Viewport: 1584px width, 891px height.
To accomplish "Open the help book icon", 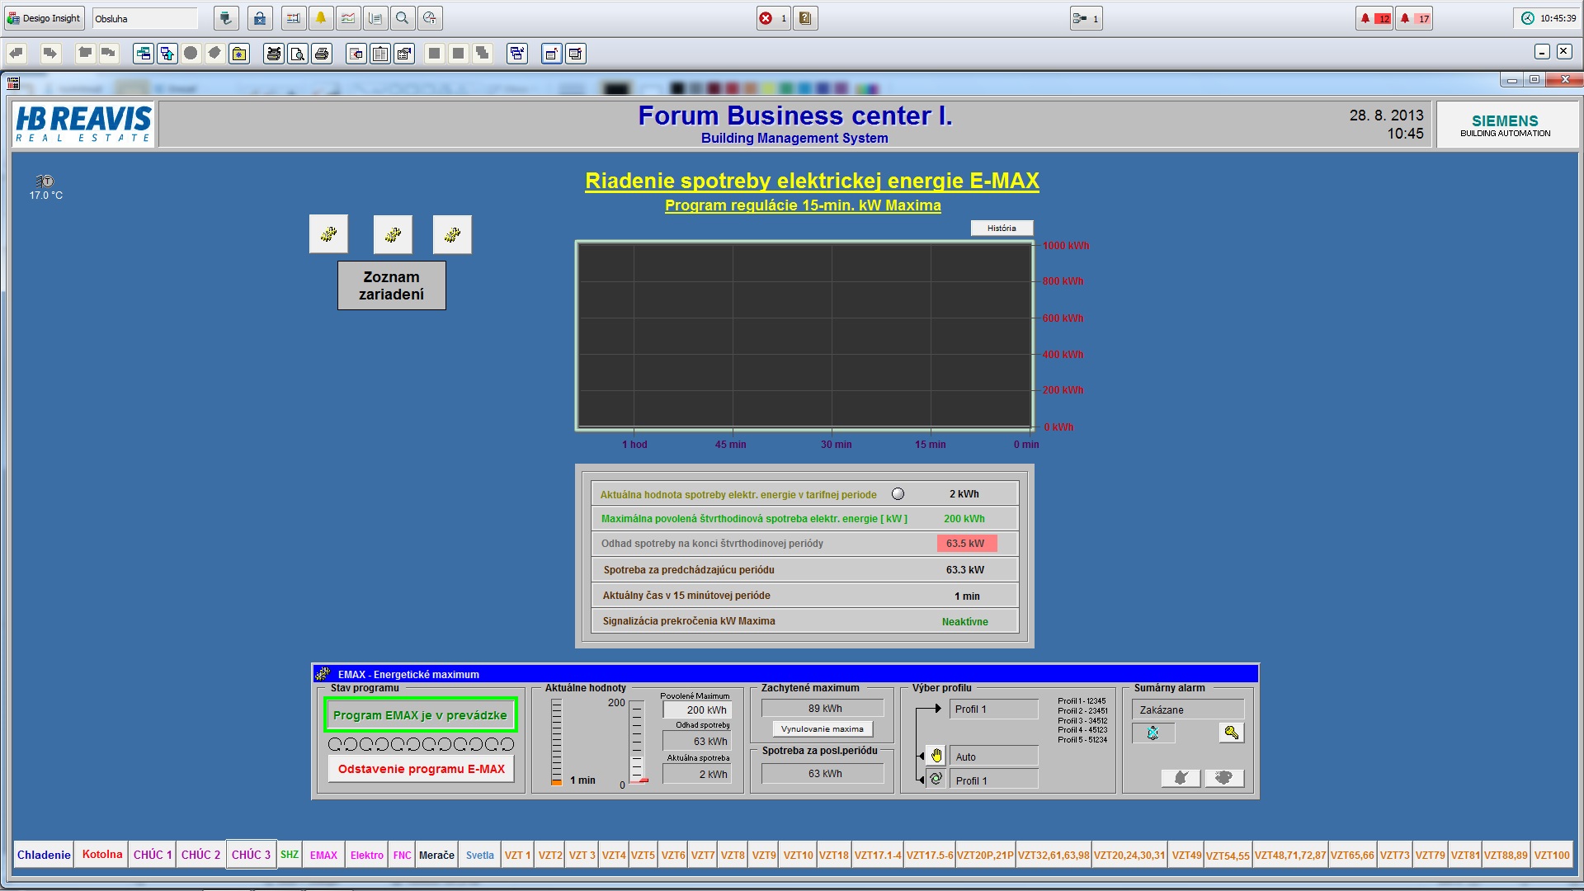I will tap(806, 18).
